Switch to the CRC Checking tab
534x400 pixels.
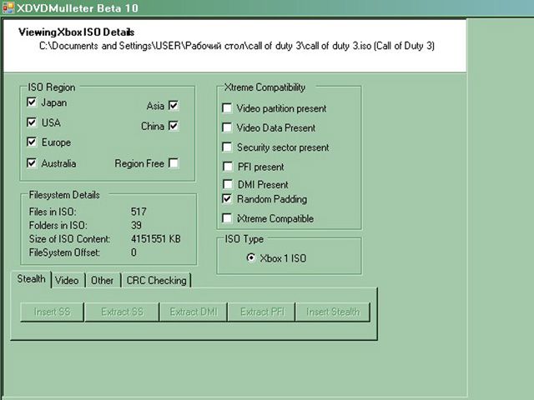[156, 280]
